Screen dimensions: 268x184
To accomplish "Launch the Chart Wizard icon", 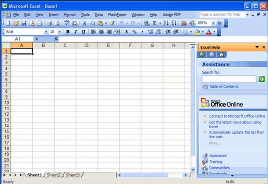I will [184, 23].
